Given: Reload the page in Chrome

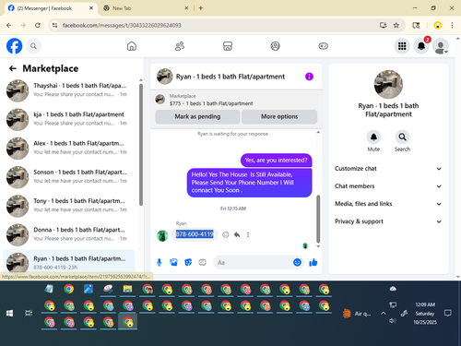Looking at the screenshot, I should (x=38, y=25).
